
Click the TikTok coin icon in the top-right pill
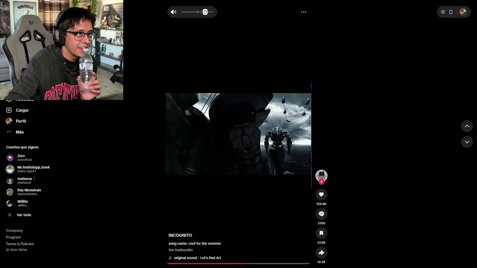443,12
